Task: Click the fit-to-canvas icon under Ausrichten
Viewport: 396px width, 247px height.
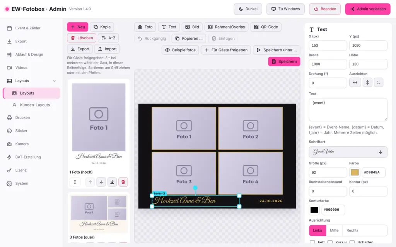Action: [379, 83]
